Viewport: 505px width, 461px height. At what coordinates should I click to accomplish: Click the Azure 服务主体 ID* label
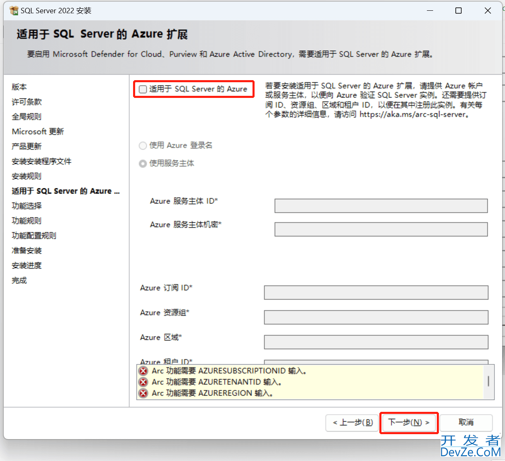184,201
